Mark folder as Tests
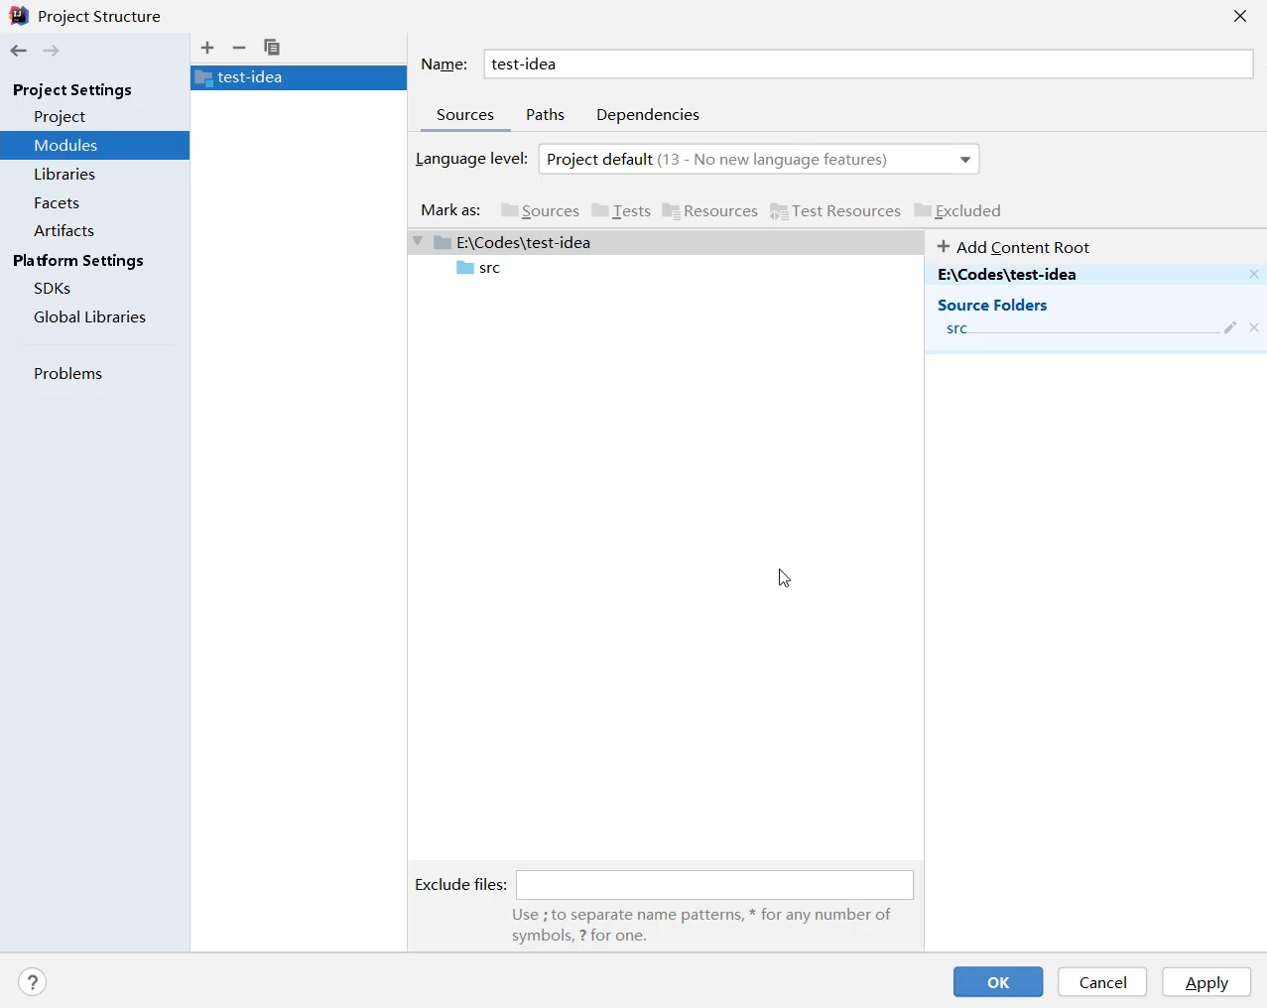Viewport: 1267px width, 1008px height. (621, 210)
